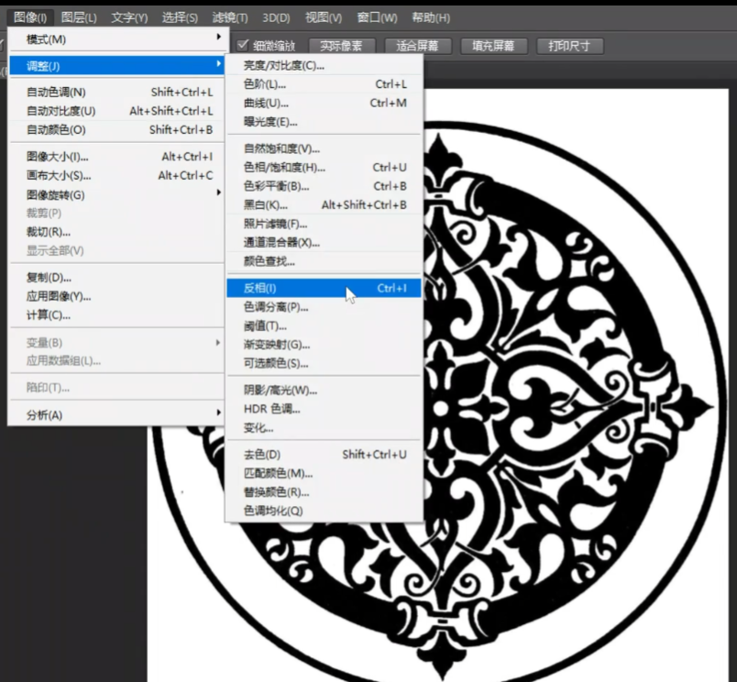Open 自然饱和度(V)... adjustment
The width and height of the screenshot is (737, 682).
coord(324,148)
